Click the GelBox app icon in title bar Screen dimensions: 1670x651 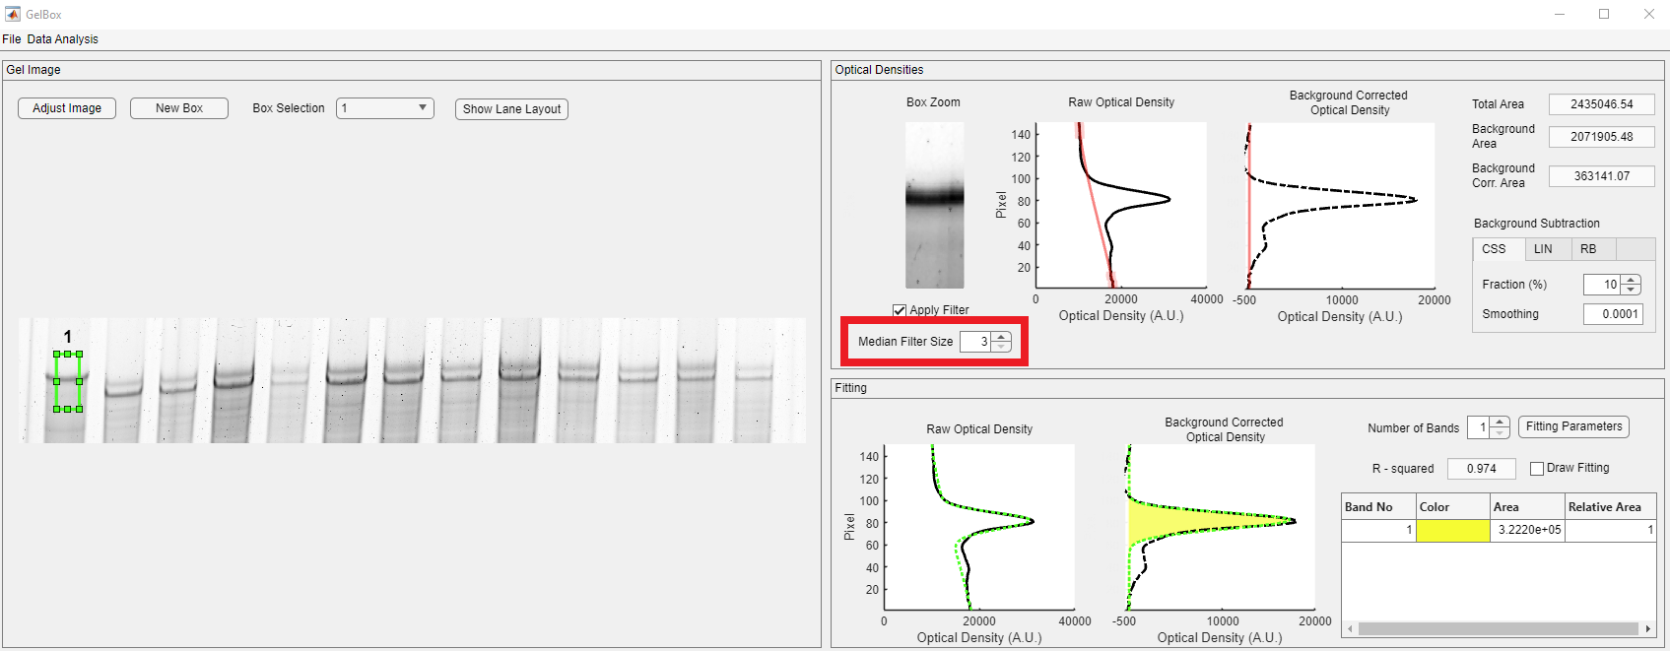pyautogui.click(x=12, y=14)
